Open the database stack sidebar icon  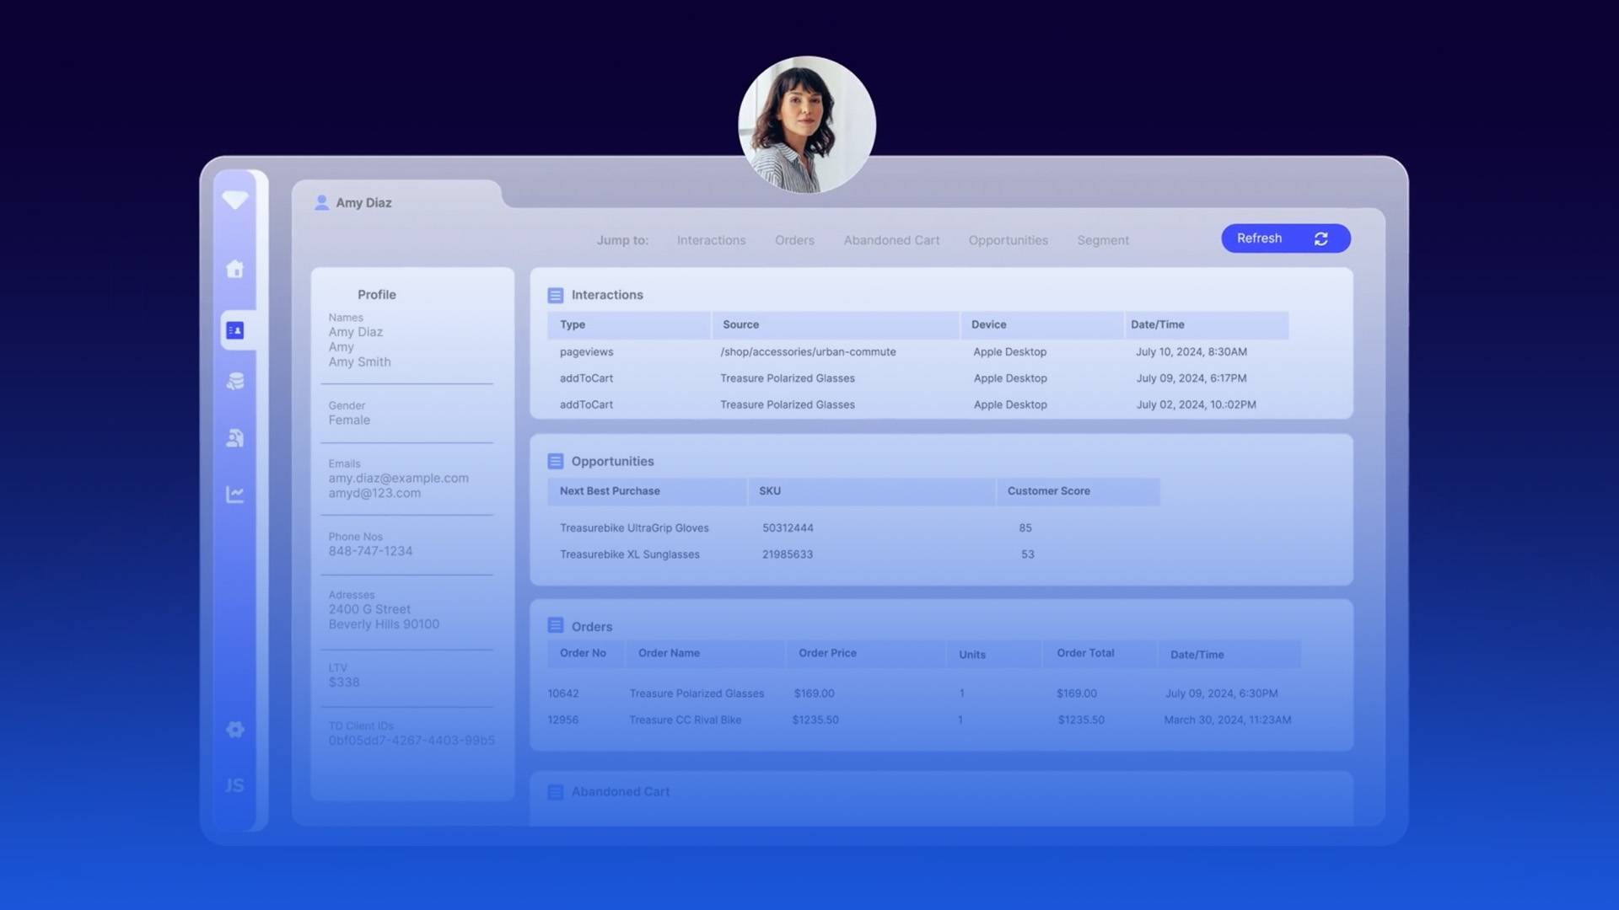click(235, 382)
